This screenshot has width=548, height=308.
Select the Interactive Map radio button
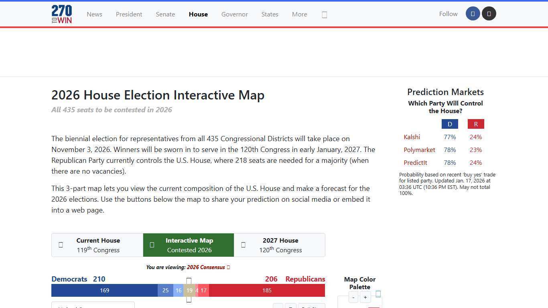[152, 245]
